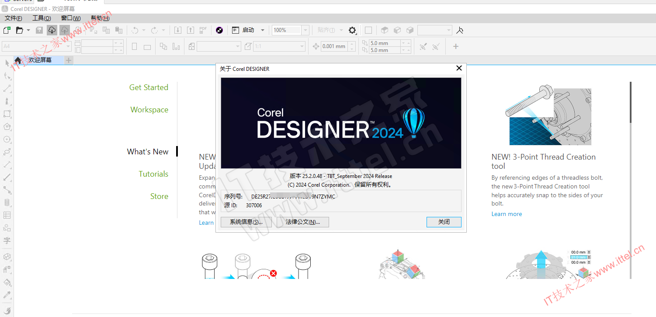Open the 窗口(W) menu
Screen dimensions: 656x317
coord(71,18)
